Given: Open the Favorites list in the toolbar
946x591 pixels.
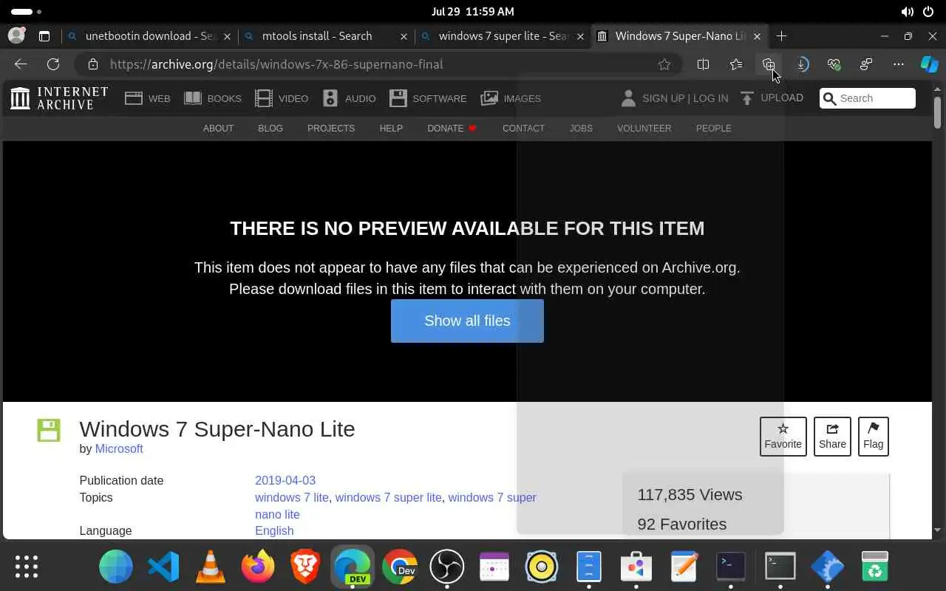Looking at the screenshot, I should click(736, 64).
